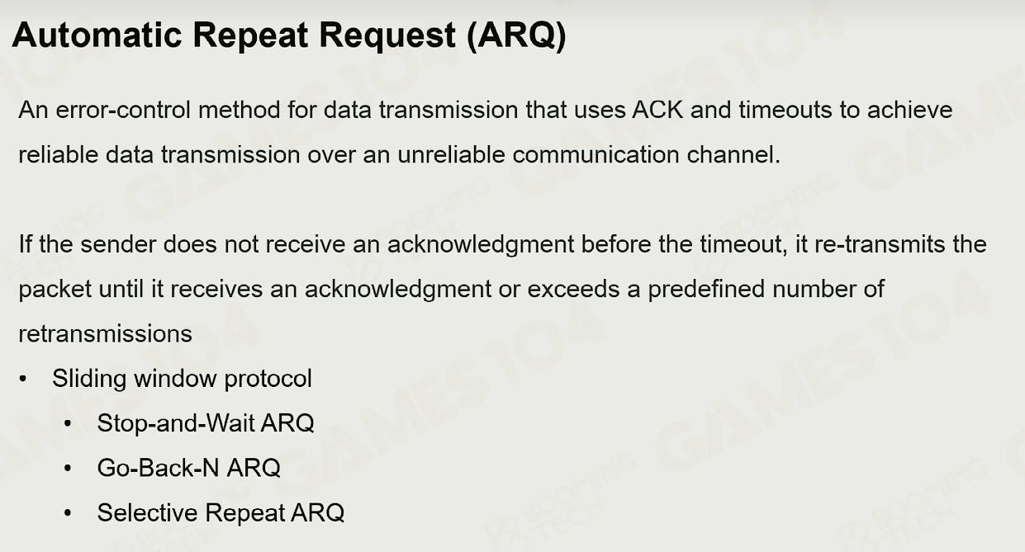1025x552 pixels.
Task: Select the Sliding window protocol bullet text
Action: [182, 379]
